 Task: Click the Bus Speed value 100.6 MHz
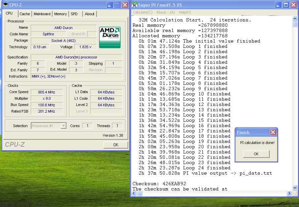click(x=47, y=105)
